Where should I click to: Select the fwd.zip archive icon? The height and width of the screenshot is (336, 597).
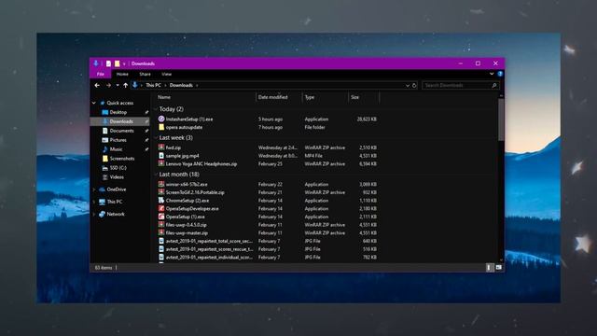(161, 147)
